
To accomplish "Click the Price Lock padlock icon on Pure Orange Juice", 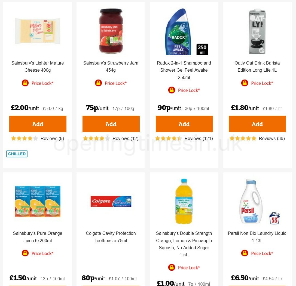I will click(25, 253).
